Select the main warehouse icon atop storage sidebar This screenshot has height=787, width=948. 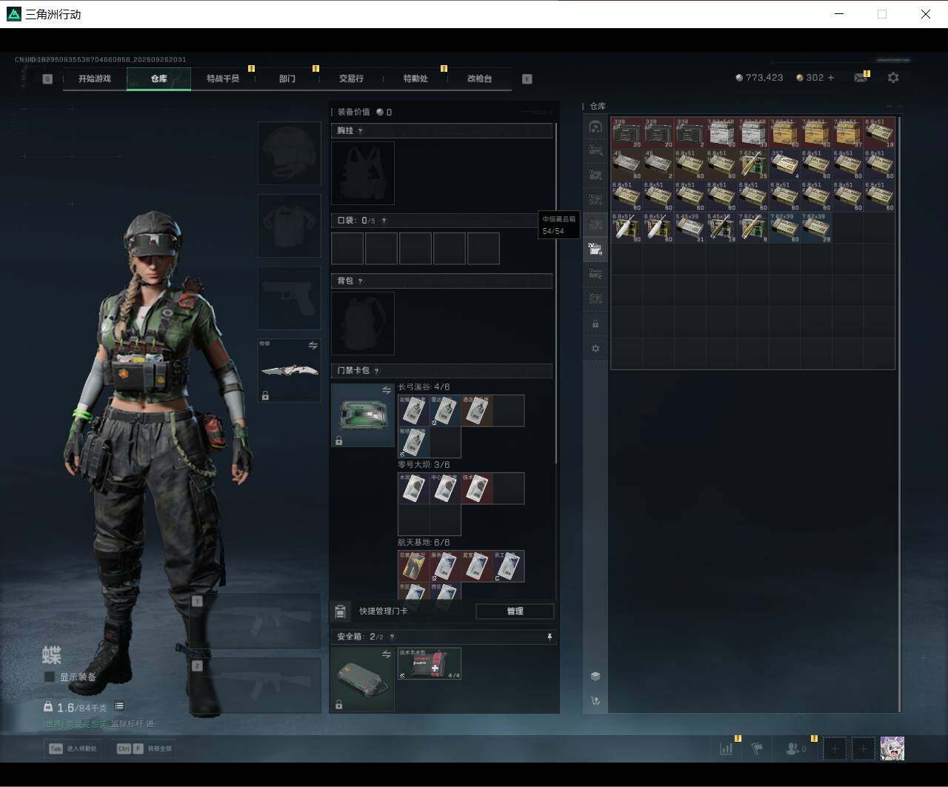pyautogui.click(x=595, y=127)
